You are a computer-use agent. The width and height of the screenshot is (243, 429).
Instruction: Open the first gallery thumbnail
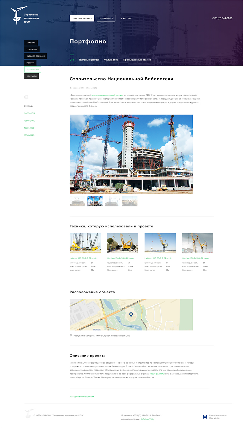point(78,201)
